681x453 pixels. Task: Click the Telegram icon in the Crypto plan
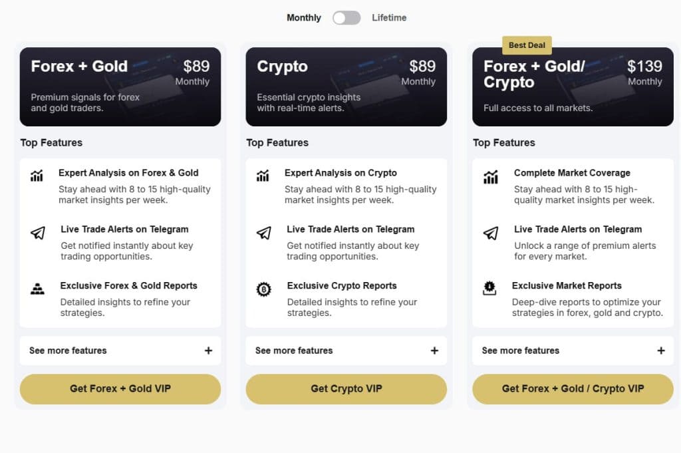tap(263, 233)
